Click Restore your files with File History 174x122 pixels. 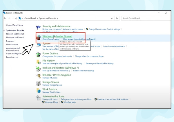99,63
